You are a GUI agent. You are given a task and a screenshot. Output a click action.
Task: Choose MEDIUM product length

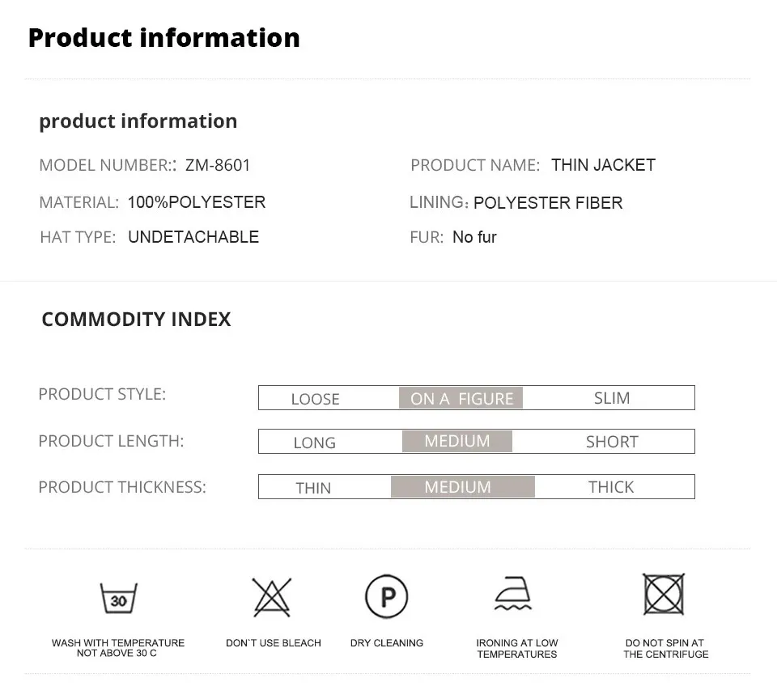click(457, 442)
